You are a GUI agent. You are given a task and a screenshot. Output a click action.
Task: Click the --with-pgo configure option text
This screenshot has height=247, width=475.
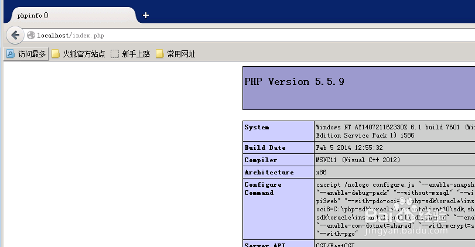[x=337, y=234]
